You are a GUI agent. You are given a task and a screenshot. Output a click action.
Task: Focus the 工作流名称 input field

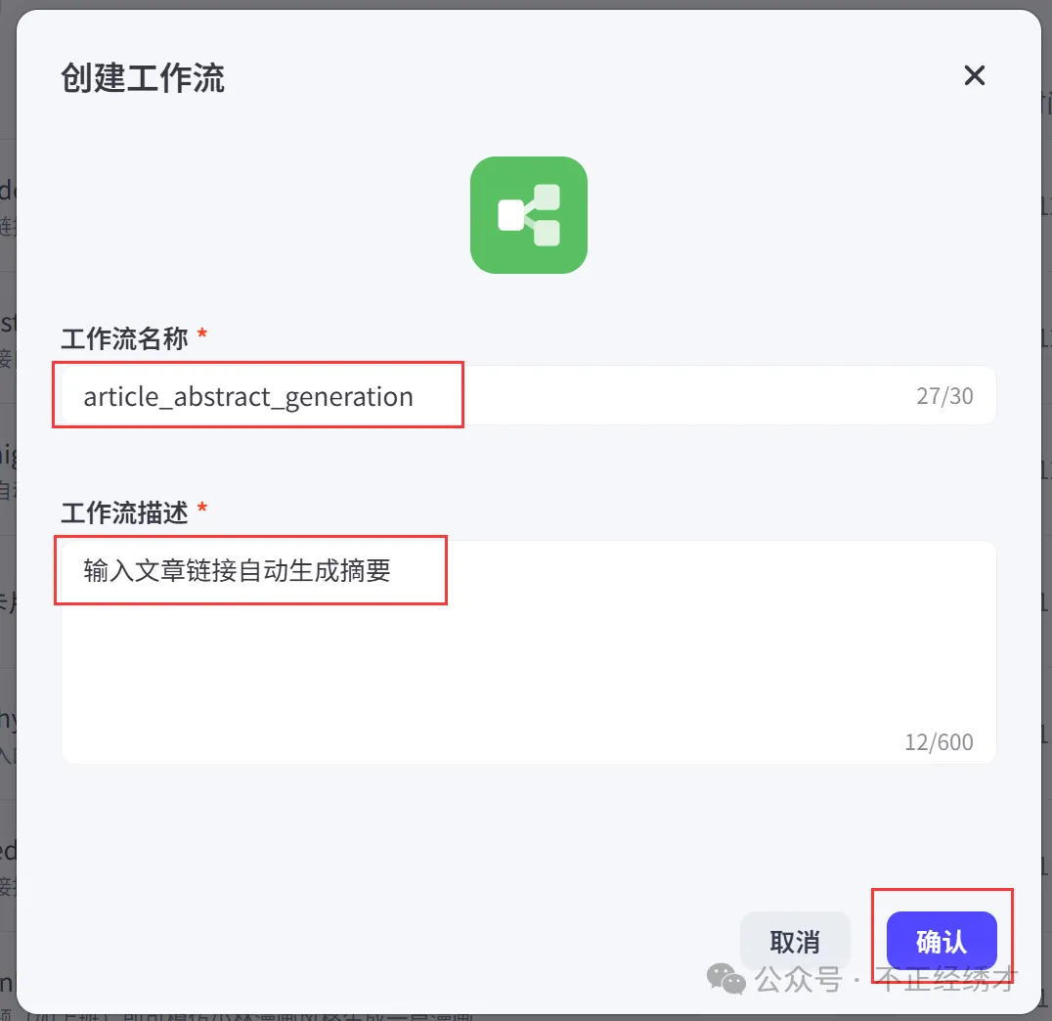coord(529,395)
